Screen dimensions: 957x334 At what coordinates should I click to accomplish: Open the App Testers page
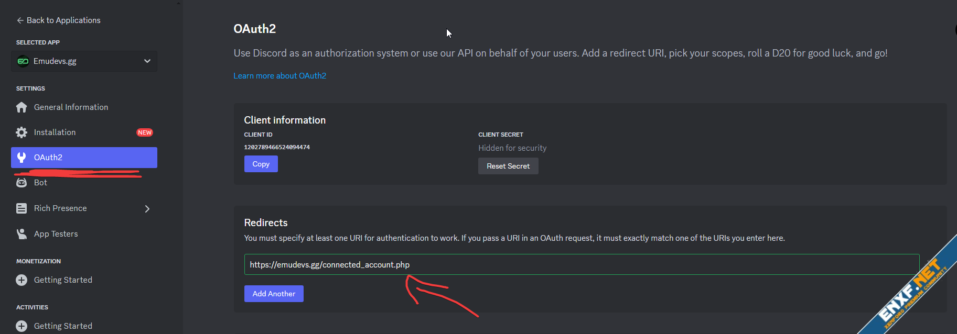[56, 234]
